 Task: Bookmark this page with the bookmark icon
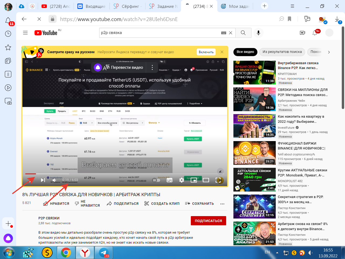click(x=289, y=19)
